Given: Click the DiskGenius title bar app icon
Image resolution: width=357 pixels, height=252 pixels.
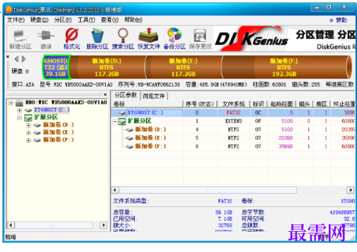Looking at the screenshot, I should 9,10.
